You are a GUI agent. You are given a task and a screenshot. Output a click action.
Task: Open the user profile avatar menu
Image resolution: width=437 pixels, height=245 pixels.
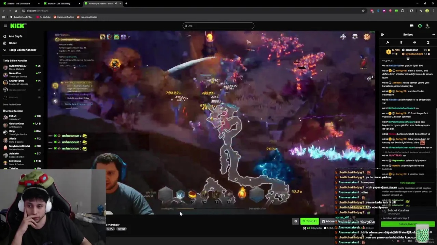(x=428, y=26)
